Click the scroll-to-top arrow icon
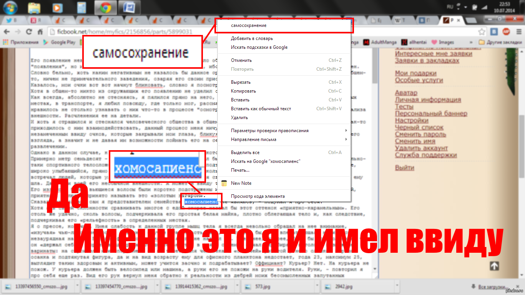Viewport: 525px width, 295px height. pyautogui.click(x=494, y=266)
